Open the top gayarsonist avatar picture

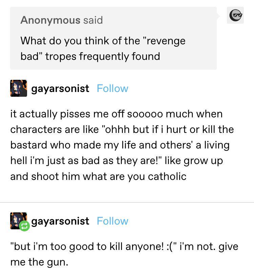pyautogui.click(x=19, y=88)
